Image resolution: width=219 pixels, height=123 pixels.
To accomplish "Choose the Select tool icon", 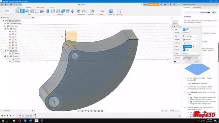I will (119, 11).
